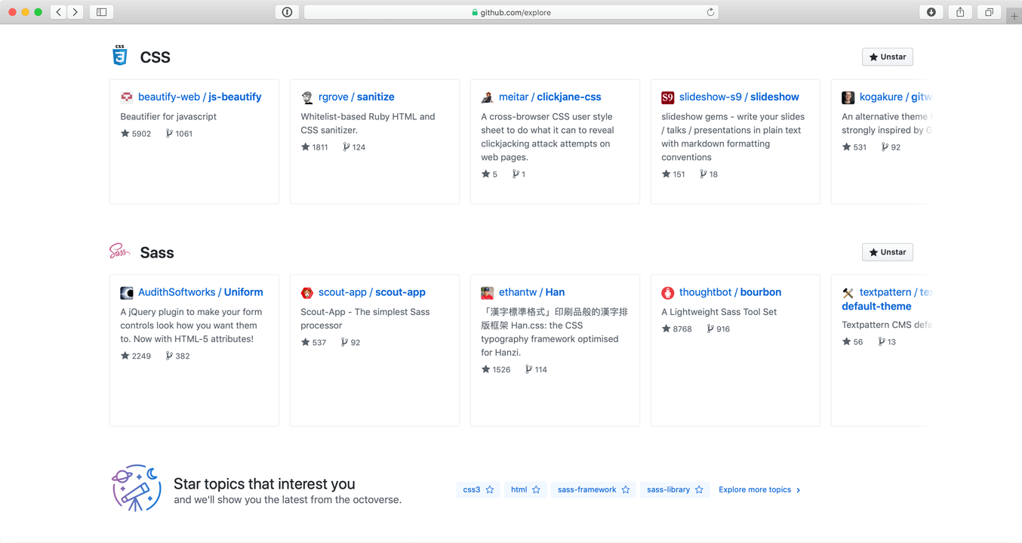Star the sass-library topic

coord(700,489)
